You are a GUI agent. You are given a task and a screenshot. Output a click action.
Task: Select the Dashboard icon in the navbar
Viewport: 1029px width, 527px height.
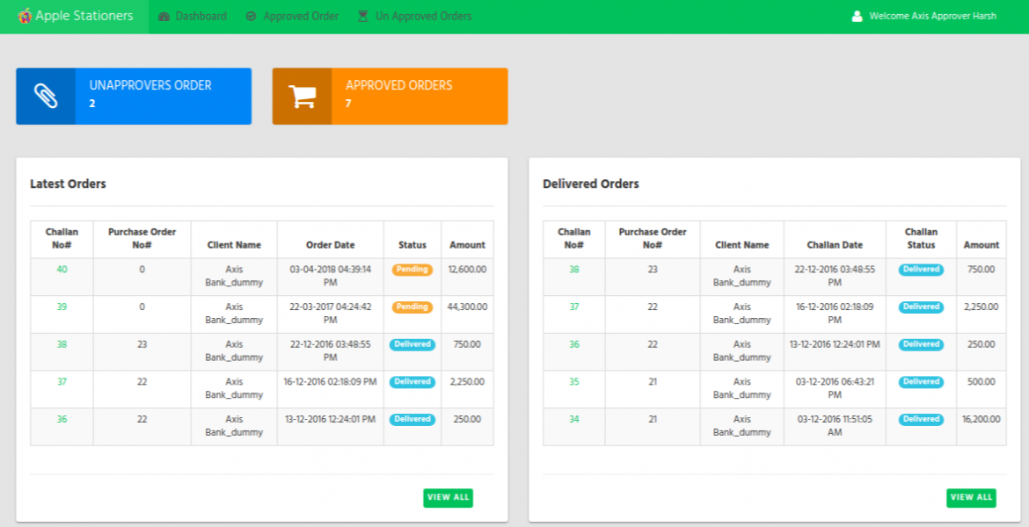164,16
